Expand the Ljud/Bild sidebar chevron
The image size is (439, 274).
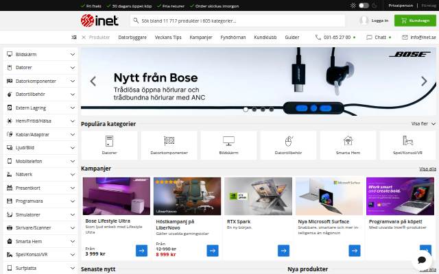[73, 148]
